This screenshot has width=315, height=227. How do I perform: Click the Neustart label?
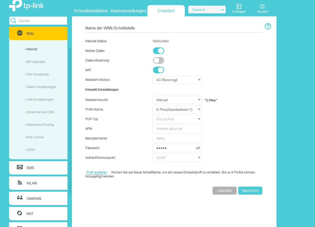pos(262,12)
